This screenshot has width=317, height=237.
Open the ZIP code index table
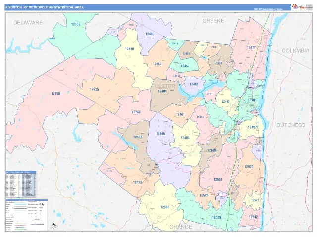pyautogui.click(x=21, y=184)
